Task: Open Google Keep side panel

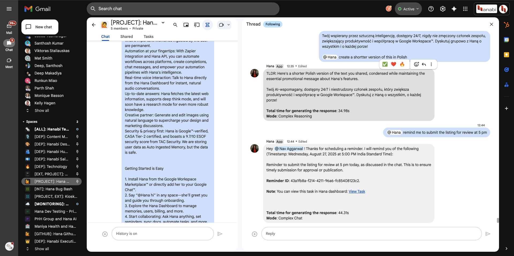Action: [x=507, y=55]
